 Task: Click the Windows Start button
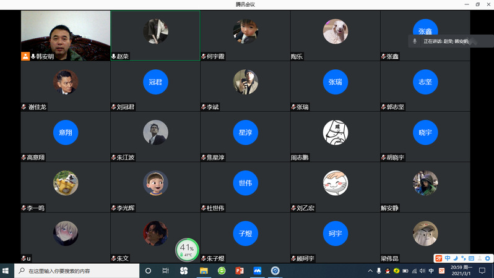(x=6, y=271)
